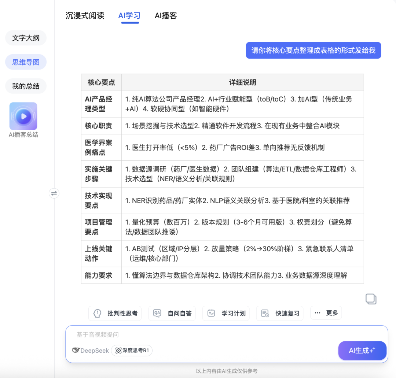Click the blue user message bubble
Screen dimensions: 396x378
click(x=313, y=50)
